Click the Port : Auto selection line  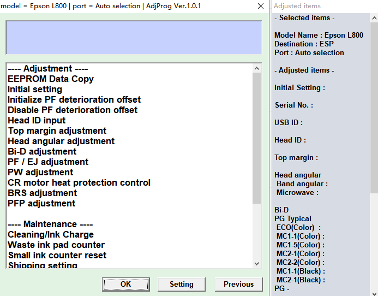click(x=309, y=52)
